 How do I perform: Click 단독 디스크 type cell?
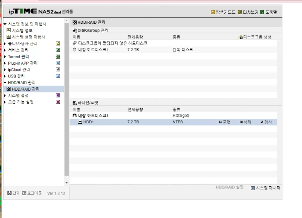tap(183, 50)
